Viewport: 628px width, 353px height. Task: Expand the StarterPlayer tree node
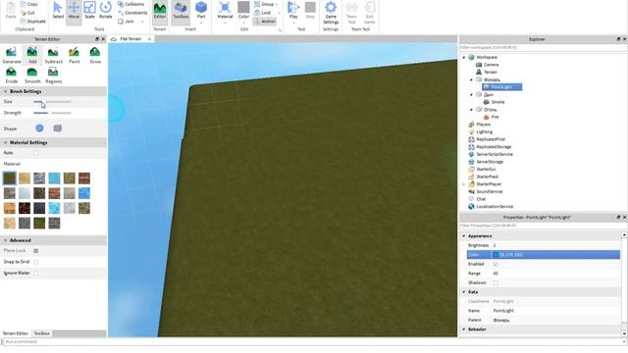tap(464, 184)
